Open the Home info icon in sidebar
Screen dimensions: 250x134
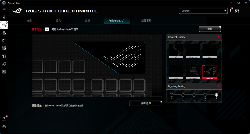4,17
